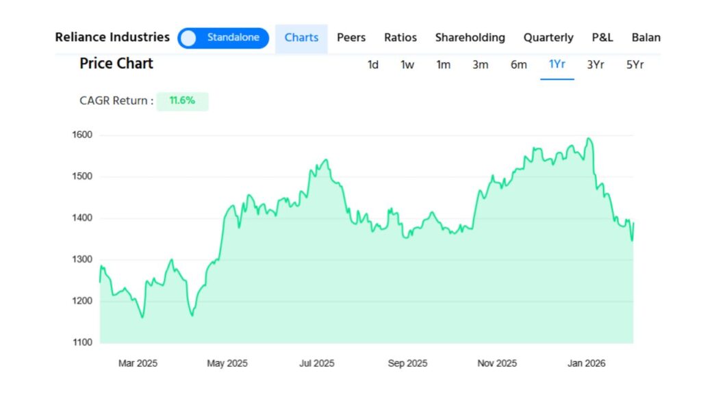Click the Price Chart heading

(116, 64)
